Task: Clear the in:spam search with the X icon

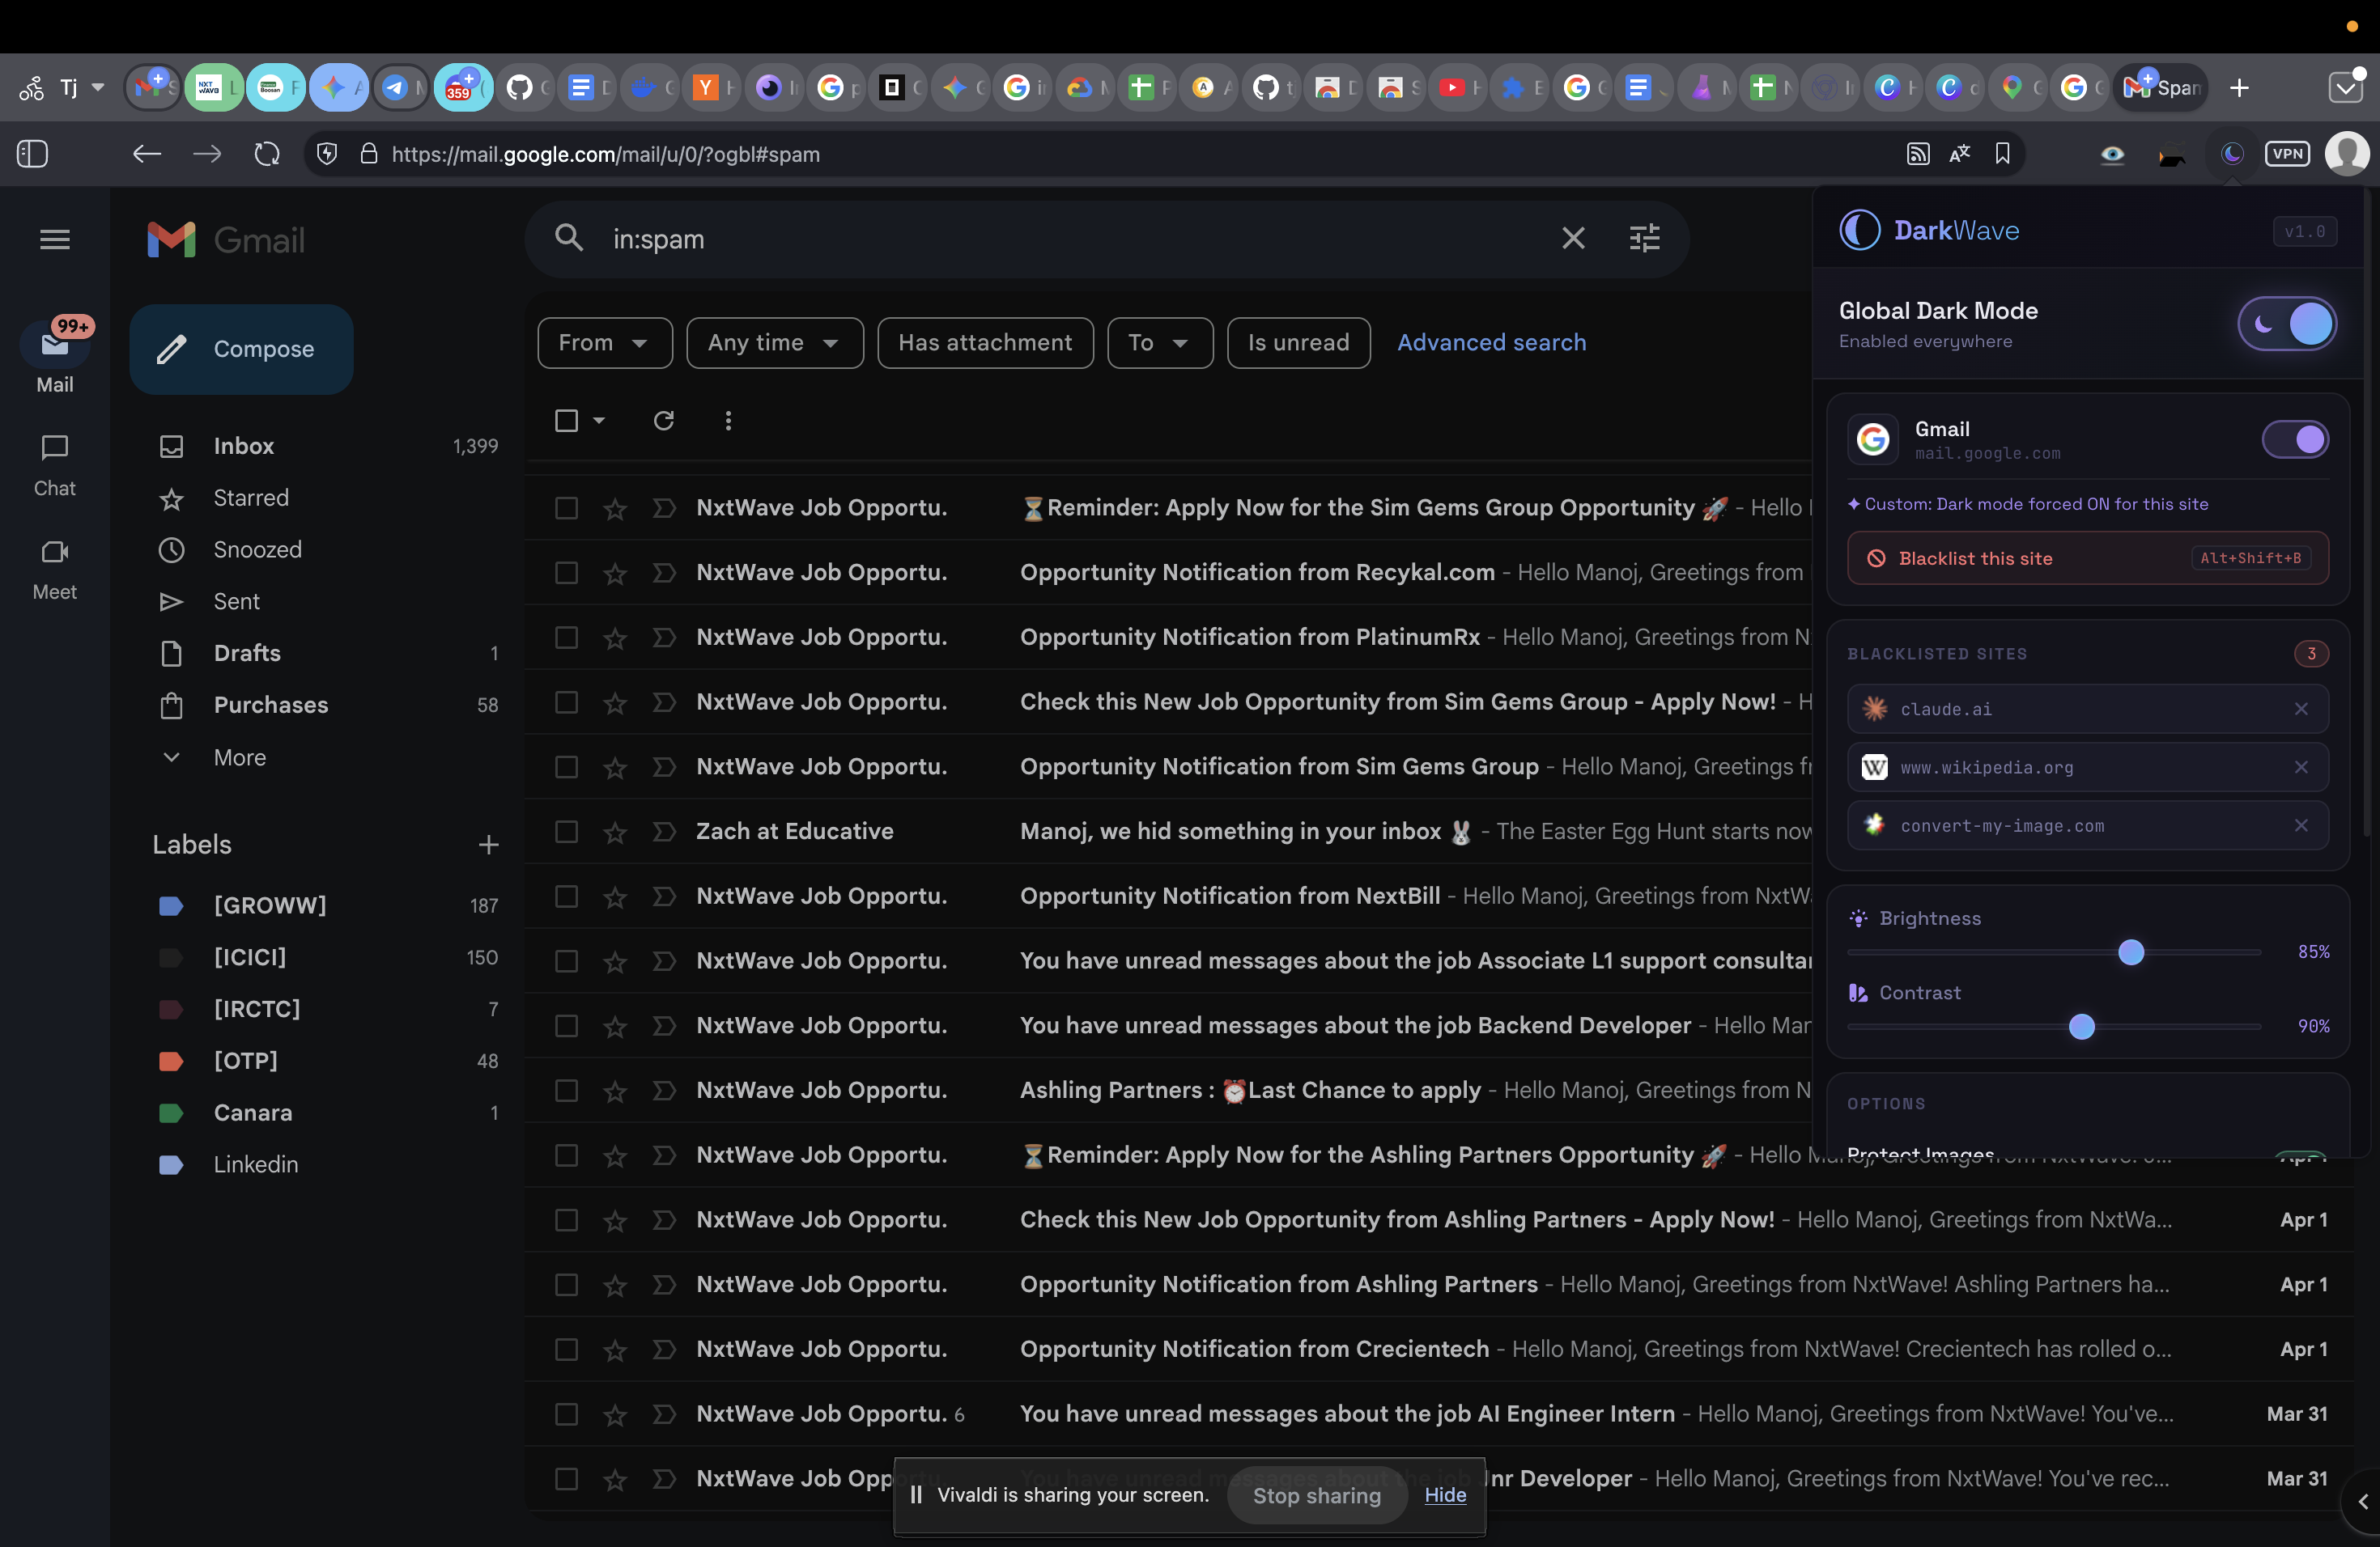Action: point(1573,238)
